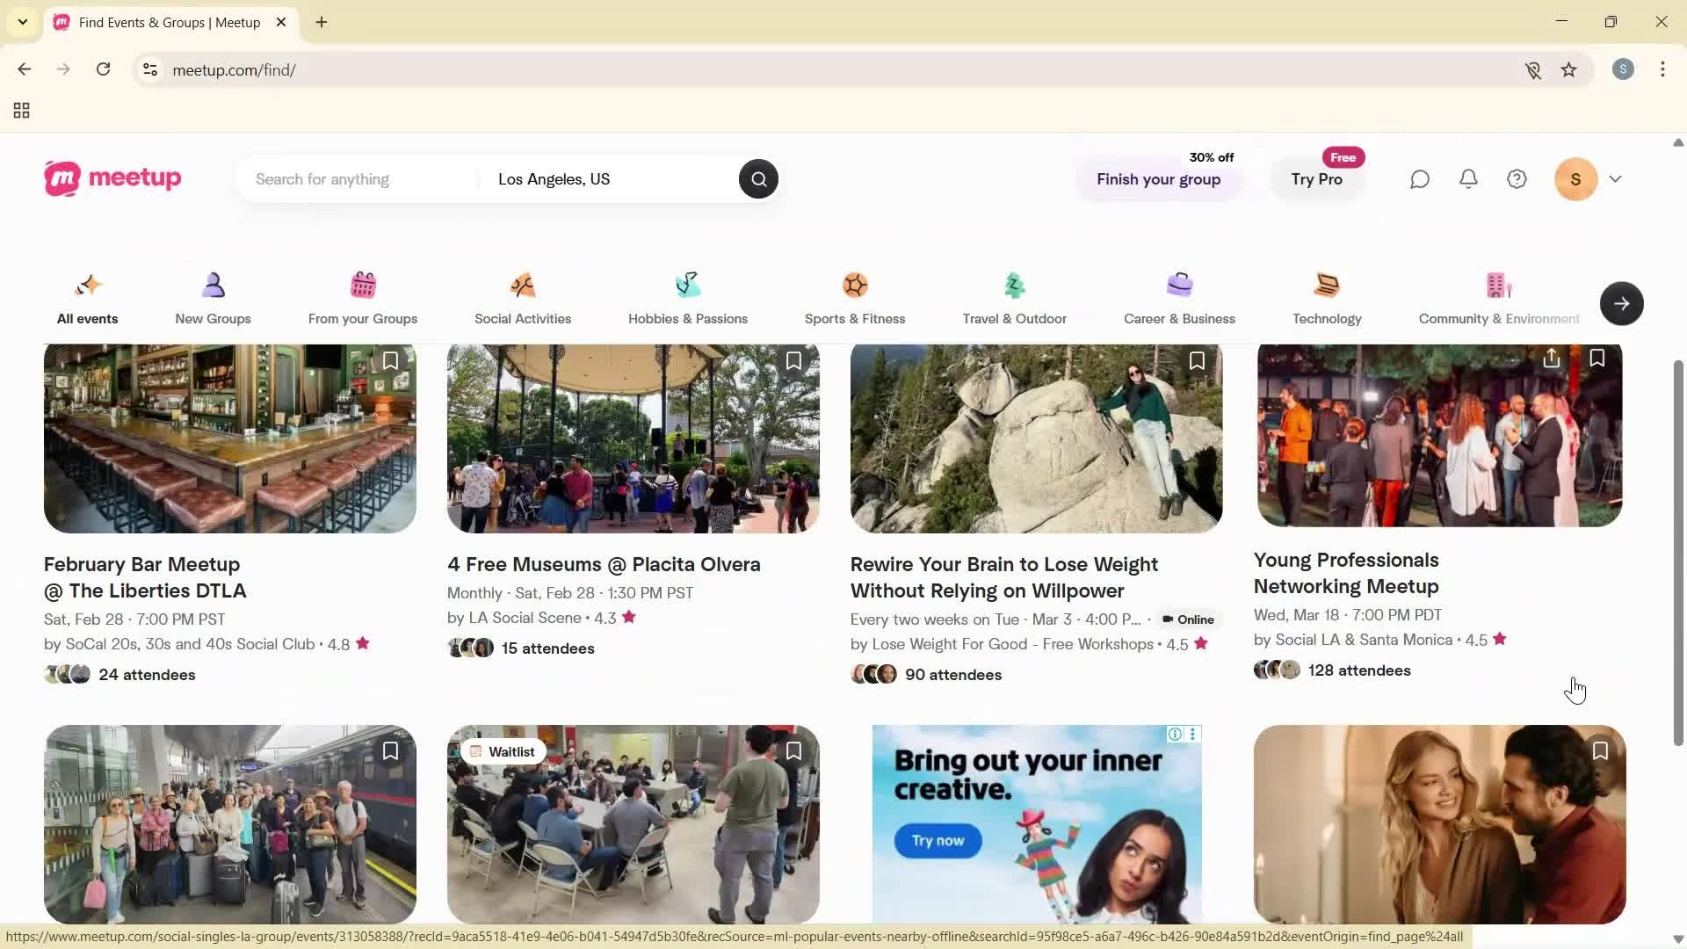Image resolution: width=1687 pixels, height=949 pixels.
Task: Click the magnifying glass search icon
Action: tap(758, 178)
